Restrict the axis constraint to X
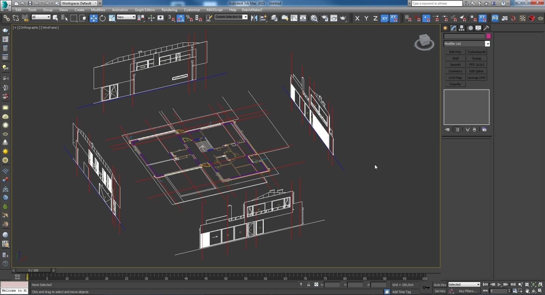Viewport: 545px width, 295px height. (x=357, y=18)
